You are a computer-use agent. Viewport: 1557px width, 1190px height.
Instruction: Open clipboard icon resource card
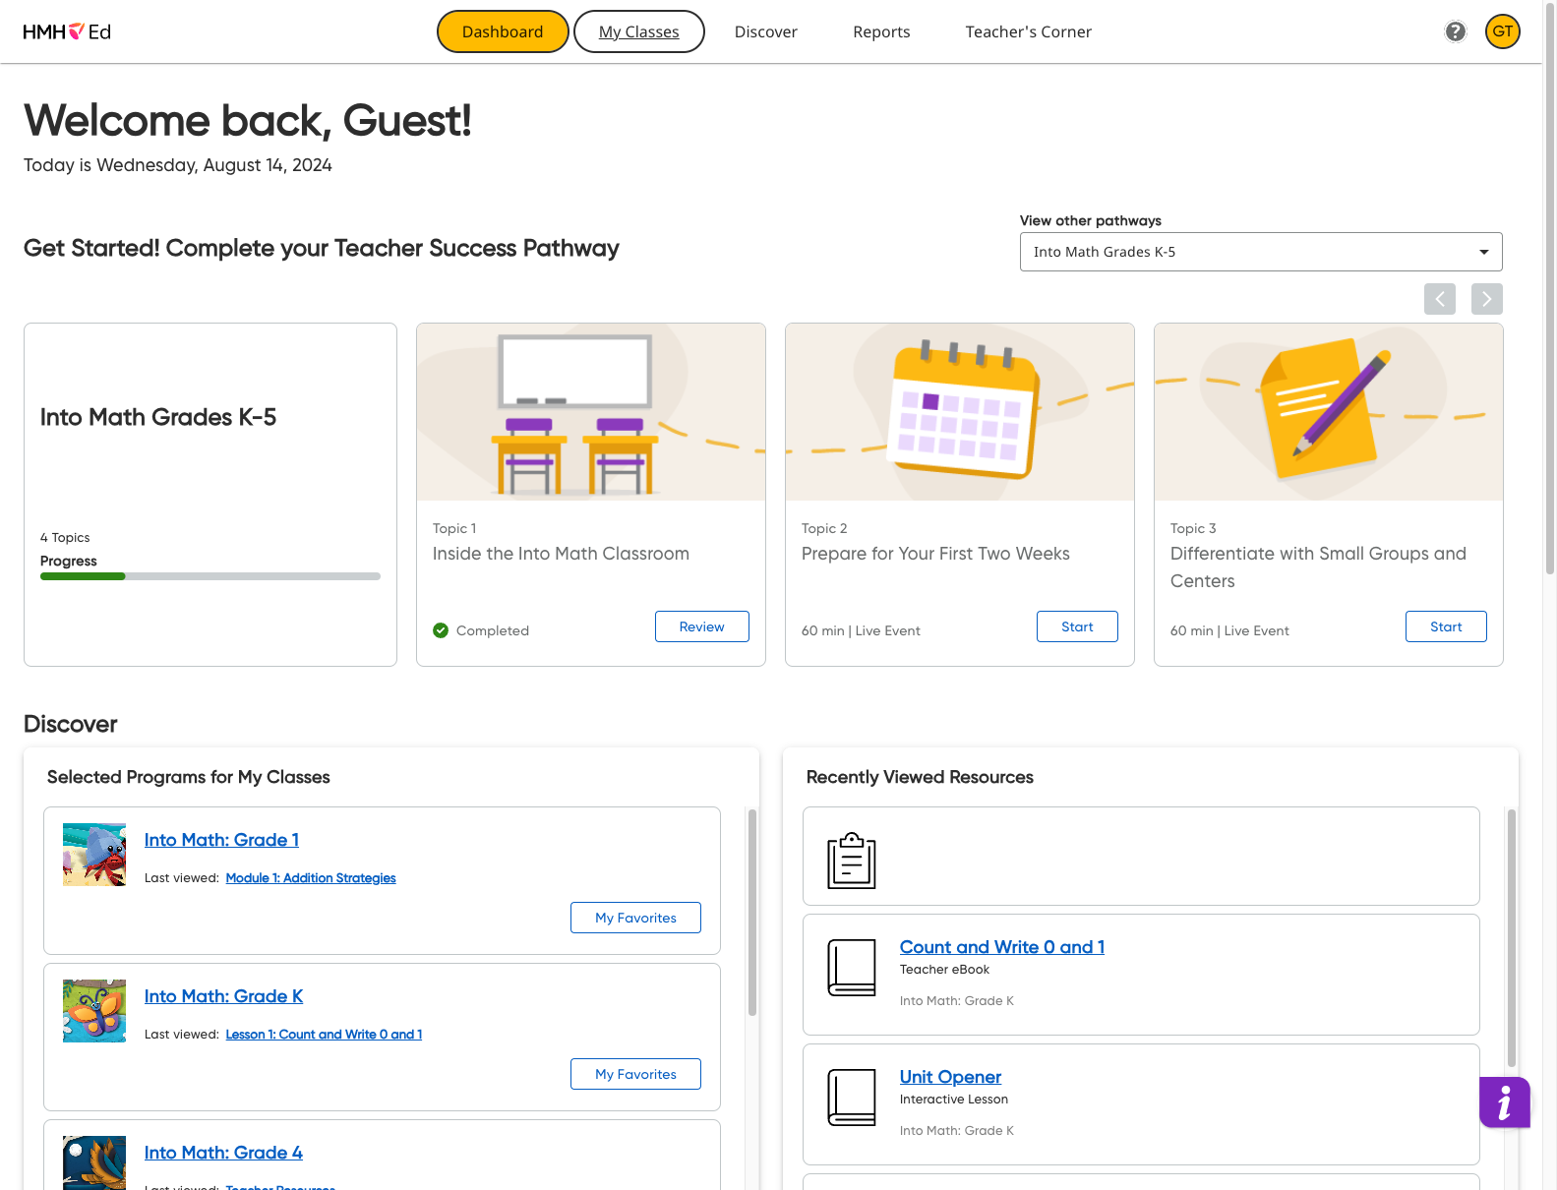coord(852,861)
